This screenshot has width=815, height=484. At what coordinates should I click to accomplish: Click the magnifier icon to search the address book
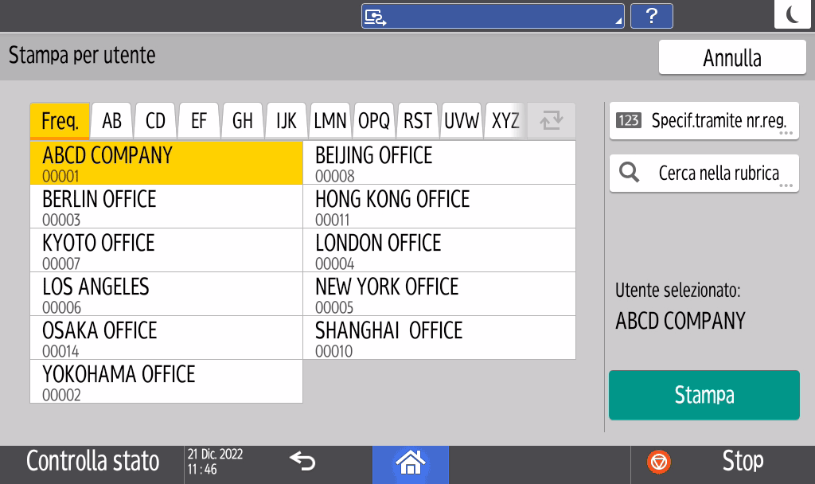click(x=629, y=172)
